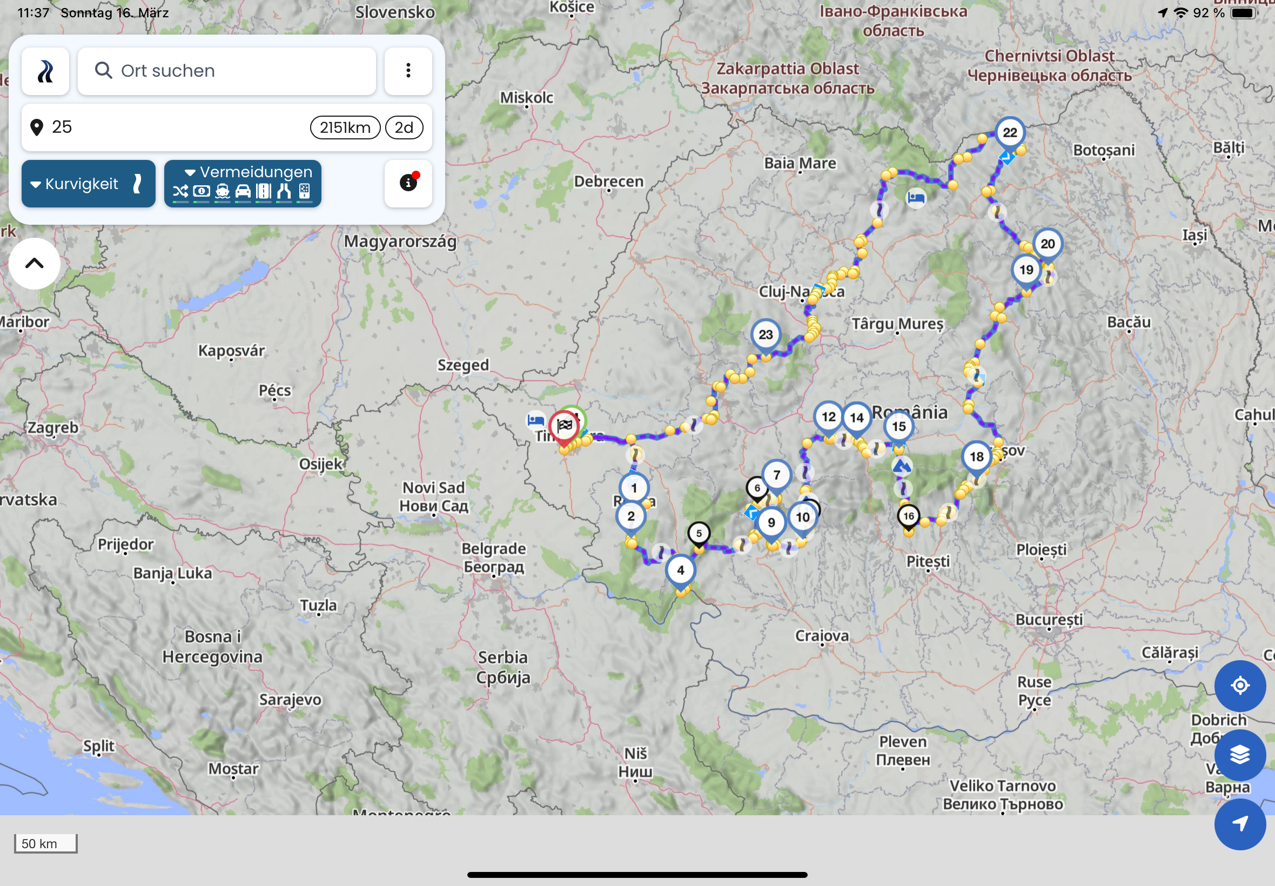This screenshot has height=886, width=1275.
Task: Toggle the toll road avoidance icon
Action: point(201,192)
